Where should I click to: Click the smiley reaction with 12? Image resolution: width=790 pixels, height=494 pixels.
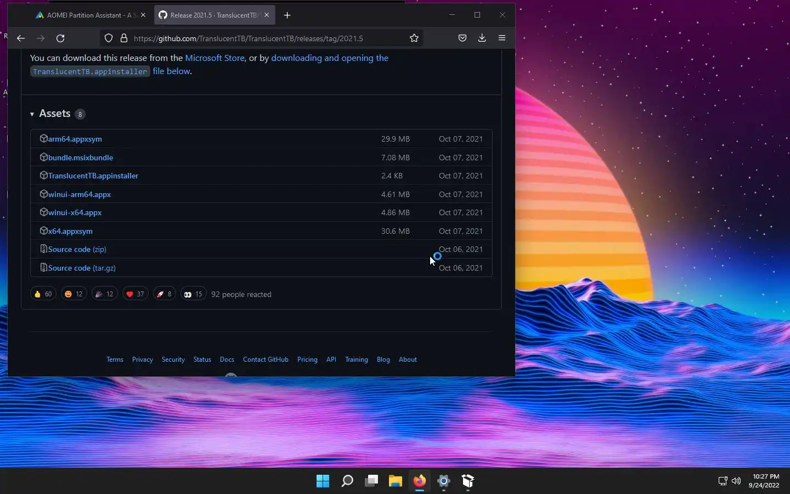(74, 294)
